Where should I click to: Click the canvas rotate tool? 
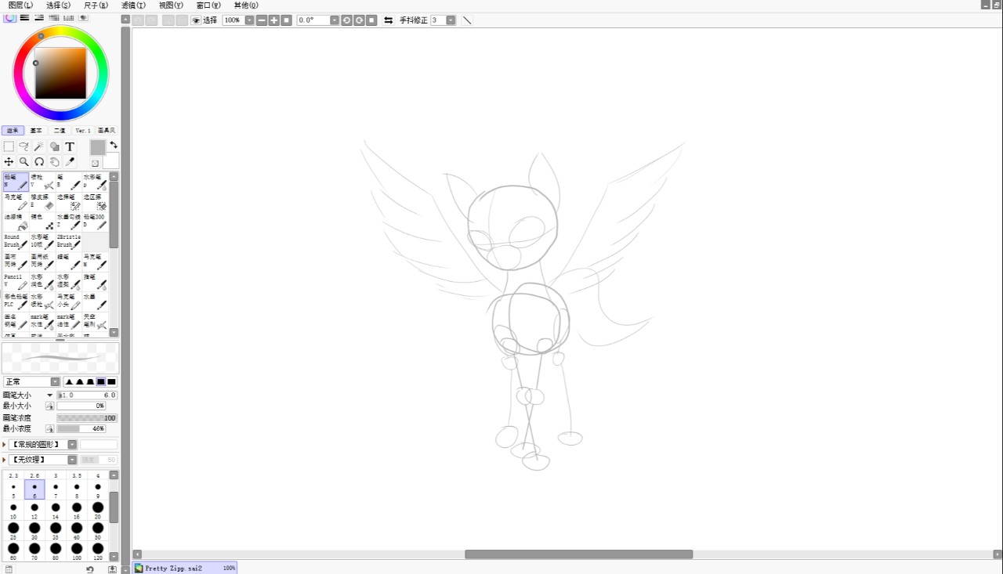coord(39,162)
